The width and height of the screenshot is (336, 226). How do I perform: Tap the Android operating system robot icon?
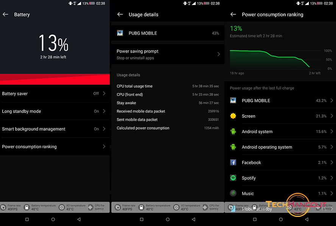pos(233,147)
